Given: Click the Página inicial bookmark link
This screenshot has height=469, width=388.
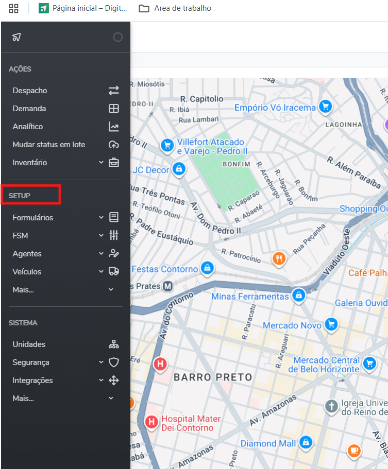Looking at the screenshot, I should pyautogui.click(x=83, y=8).
